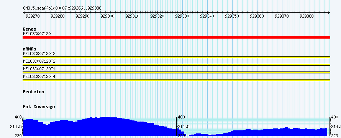The image size is (341, 138).
Task: Click the right arrow of the ruler
Action: (329, 13)
